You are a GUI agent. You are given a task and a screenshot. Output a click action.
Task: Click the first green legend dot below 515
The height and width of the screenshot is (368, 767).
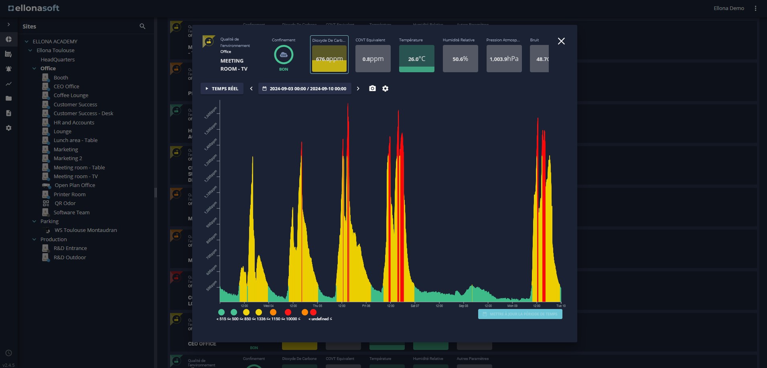pyautogui.click(x=221, y=312)
